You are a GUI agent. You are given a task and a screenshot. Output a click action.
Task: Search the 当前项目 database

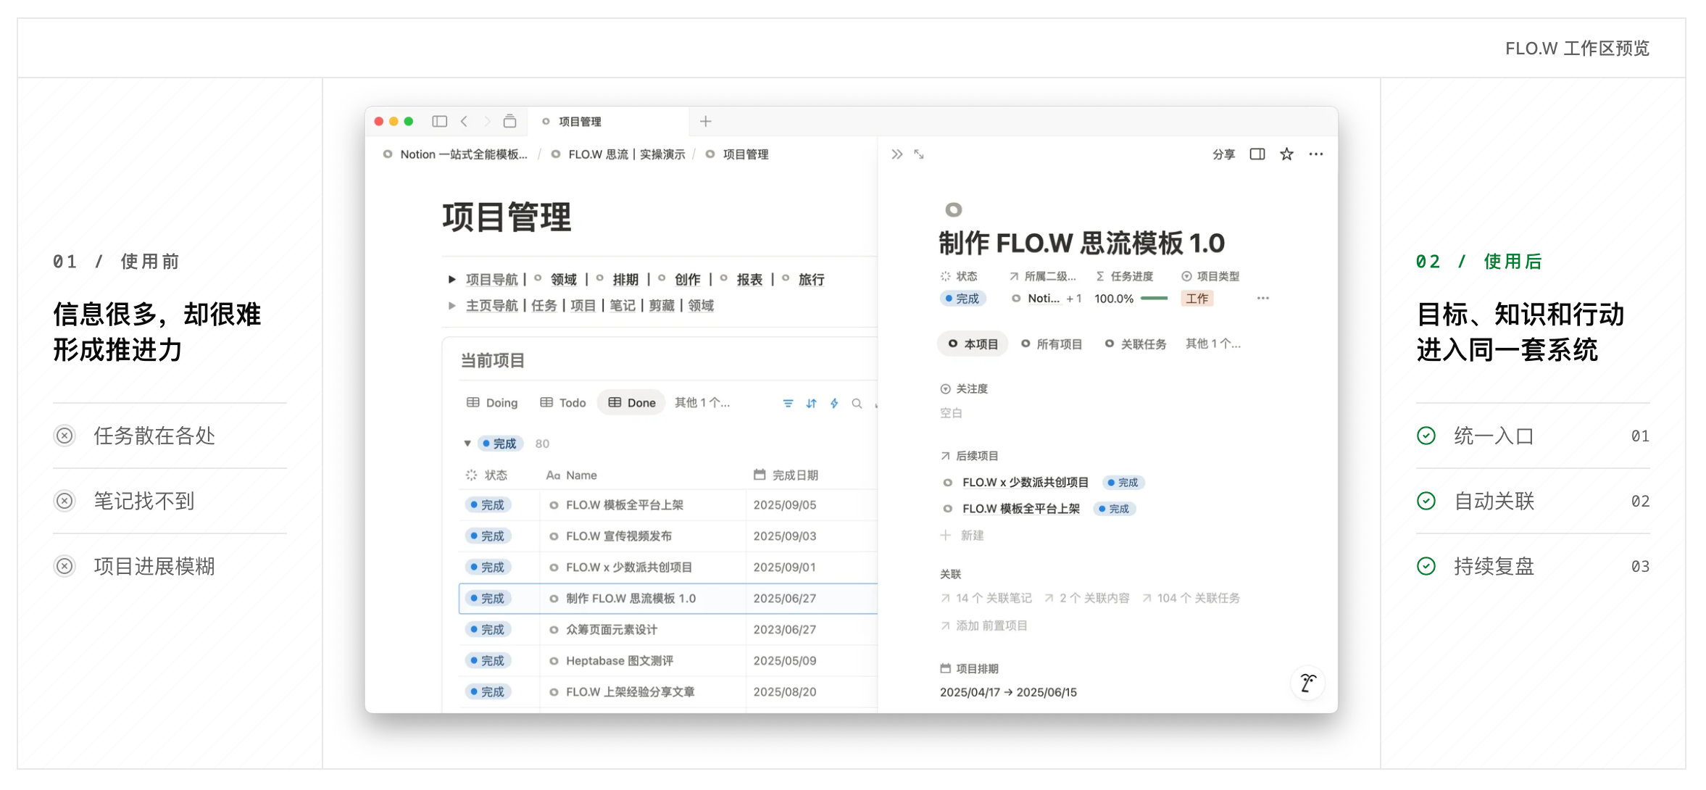(857, 403)
